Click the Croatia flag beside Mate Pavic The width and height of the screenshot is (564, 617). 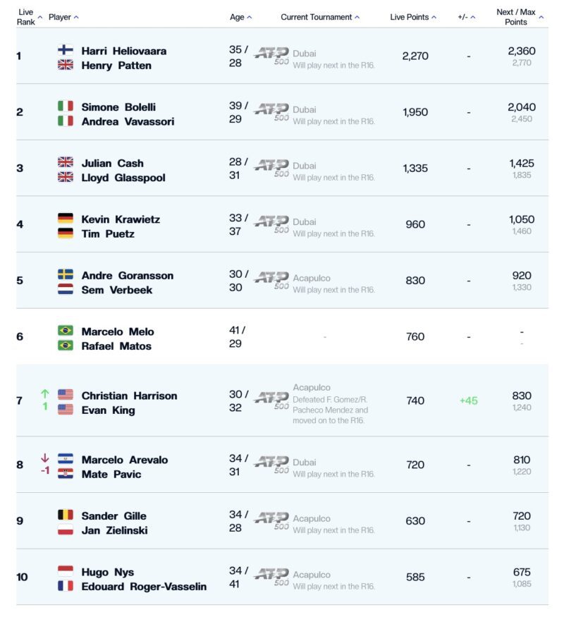[x=66, y=473]
